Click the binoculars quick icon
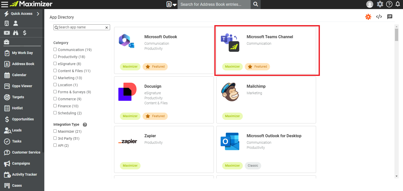The height and width of the screenshot is (191, 403). (16, 33)
